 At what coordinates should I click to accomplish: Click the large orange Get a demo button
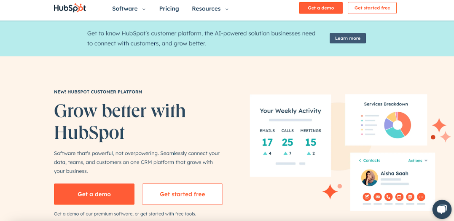(94, 194)
